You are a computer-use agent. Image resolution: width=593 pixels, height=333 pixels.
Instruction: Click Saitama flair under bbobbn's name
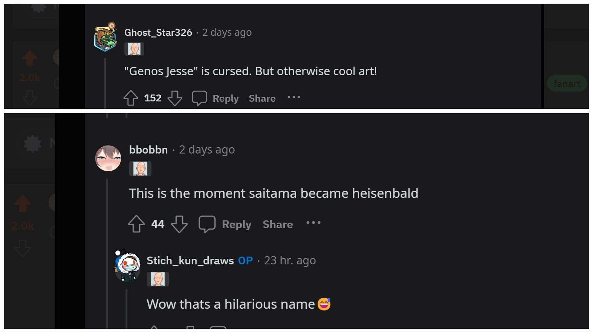pyautogui.click(x=140, y=169)
